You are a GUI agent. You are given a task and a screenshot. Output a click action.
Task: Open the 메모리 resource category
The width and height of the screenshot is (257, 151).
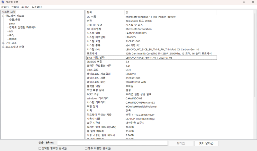(x=13, y=39)
